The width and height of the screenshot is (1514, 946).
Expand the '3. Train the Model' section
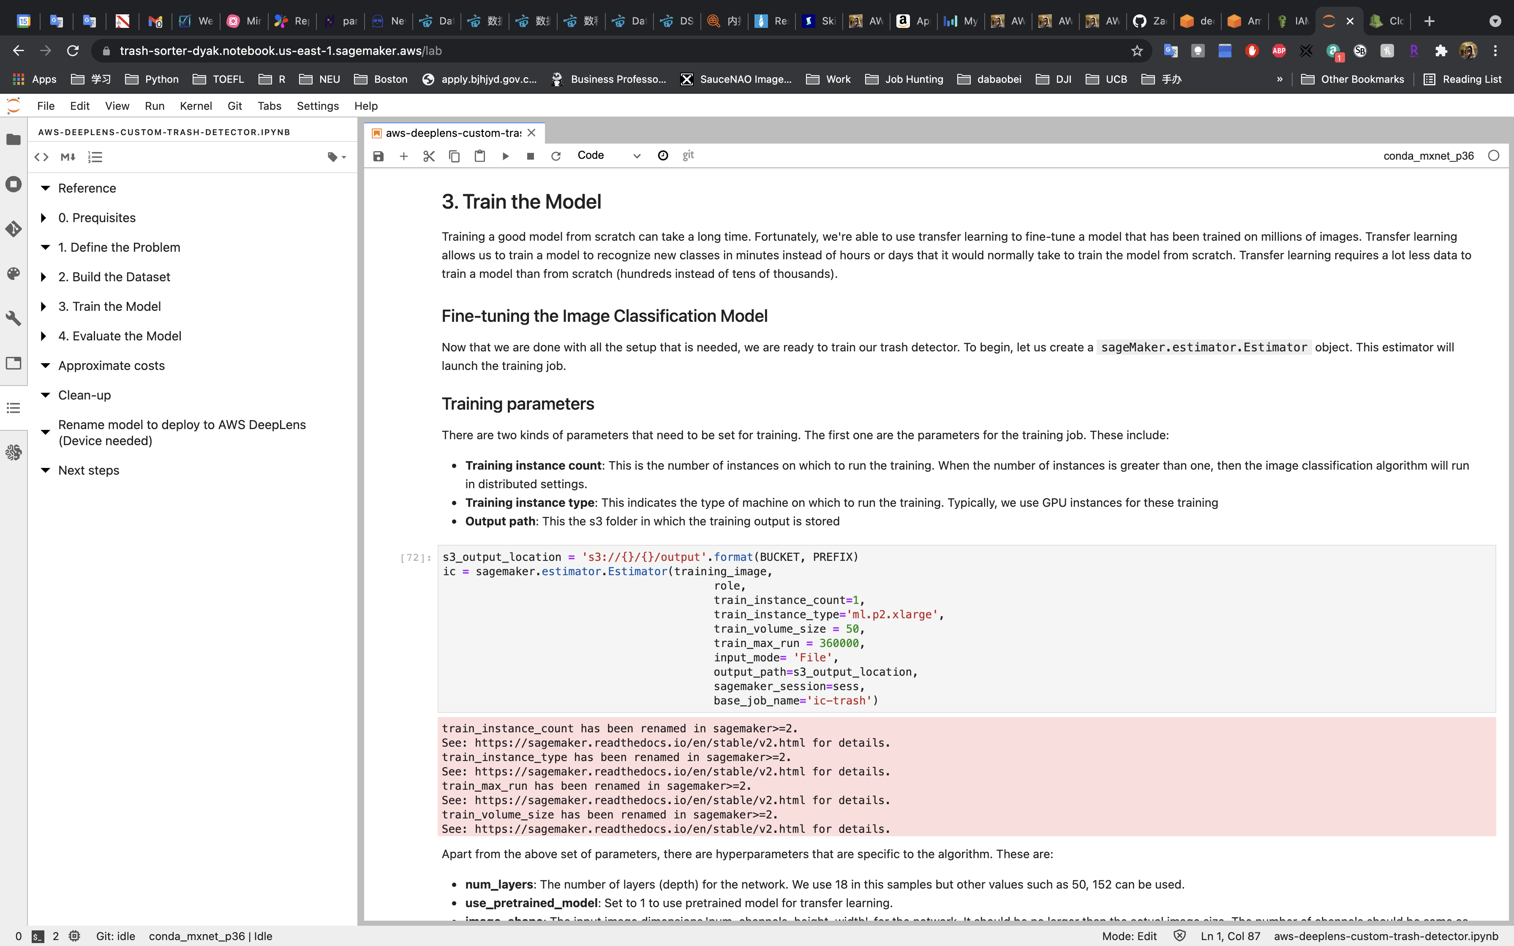44,307
